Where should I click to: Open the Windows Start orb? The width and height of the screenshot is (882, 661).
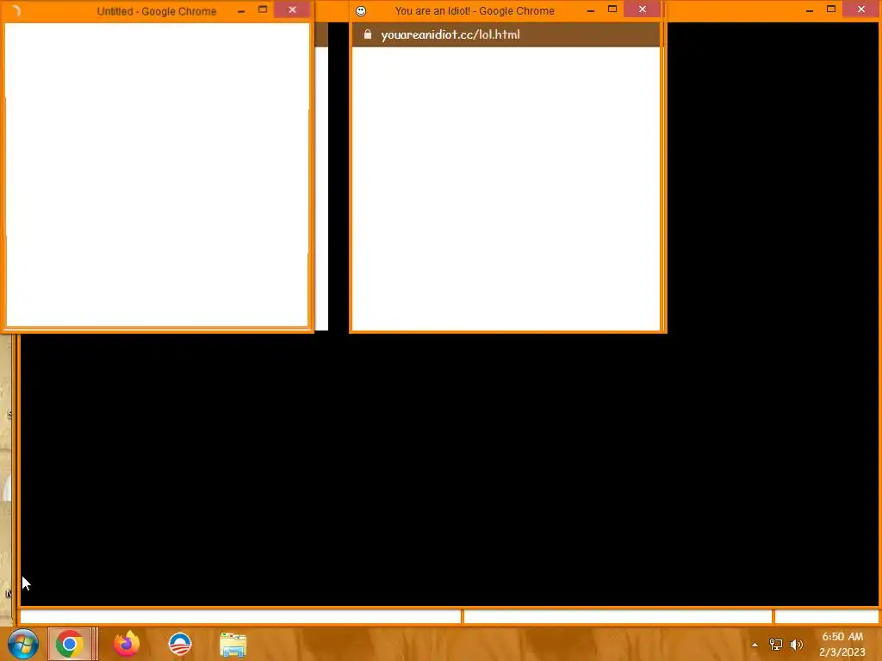tap(23, 644)
